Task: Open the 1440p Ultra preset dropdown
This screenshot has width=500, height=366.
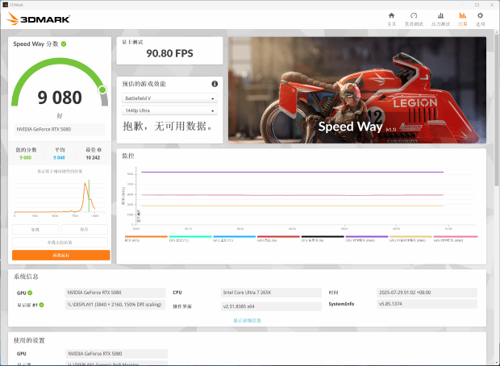Action: (x=169, y=110)
